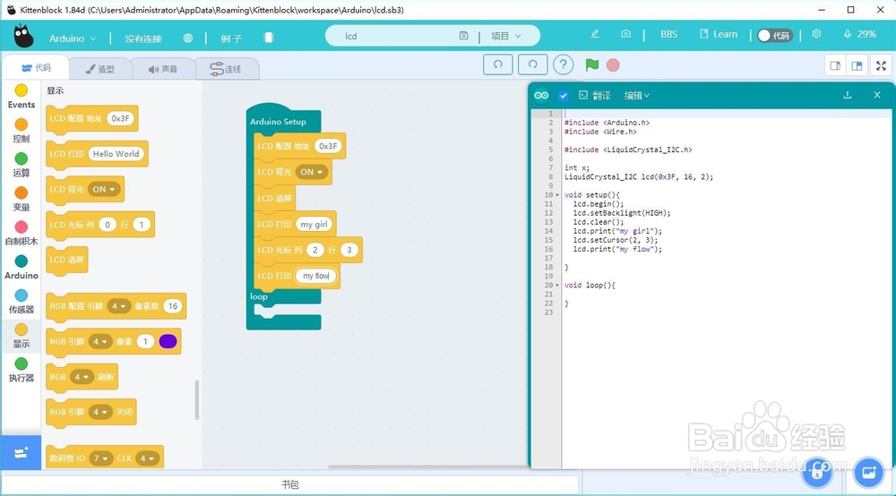This screenshot has height=496, width=896.
Task: Click the camera screenshot icon in header
Action: pyautogui.click(x=625, y=34)
